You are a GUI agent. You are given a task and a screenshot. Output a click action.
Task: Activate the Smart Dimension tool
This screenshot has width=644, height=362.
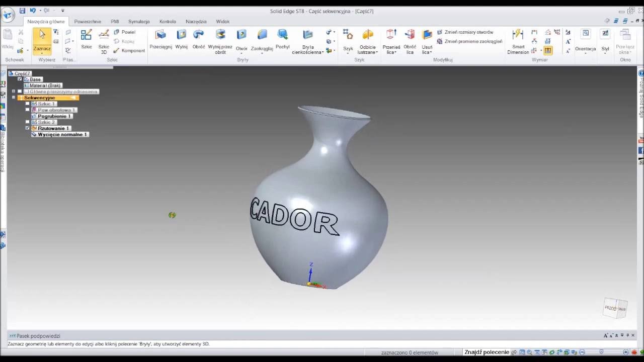click(x=518, y=41)
